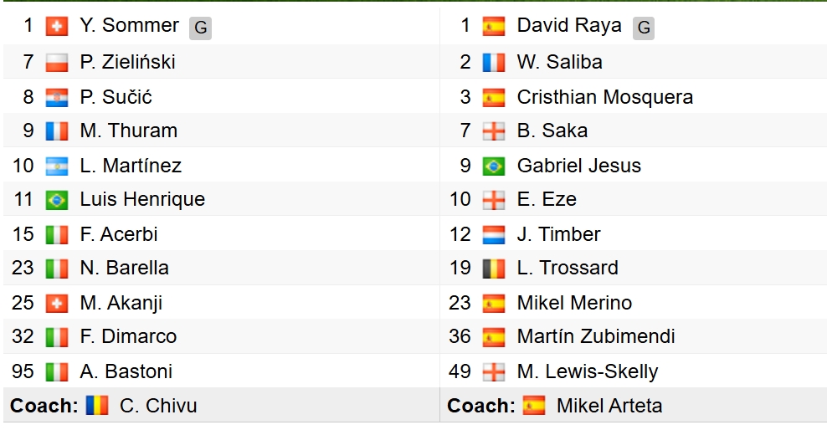The height and width of the screenshot is (430, 827).
Task: Open N. Barella's player profile
Action: [x=124, y=268]
